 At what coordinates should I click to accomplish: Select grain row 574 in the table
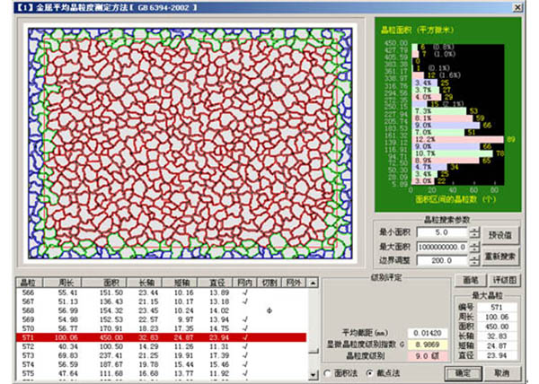point(161,364)
